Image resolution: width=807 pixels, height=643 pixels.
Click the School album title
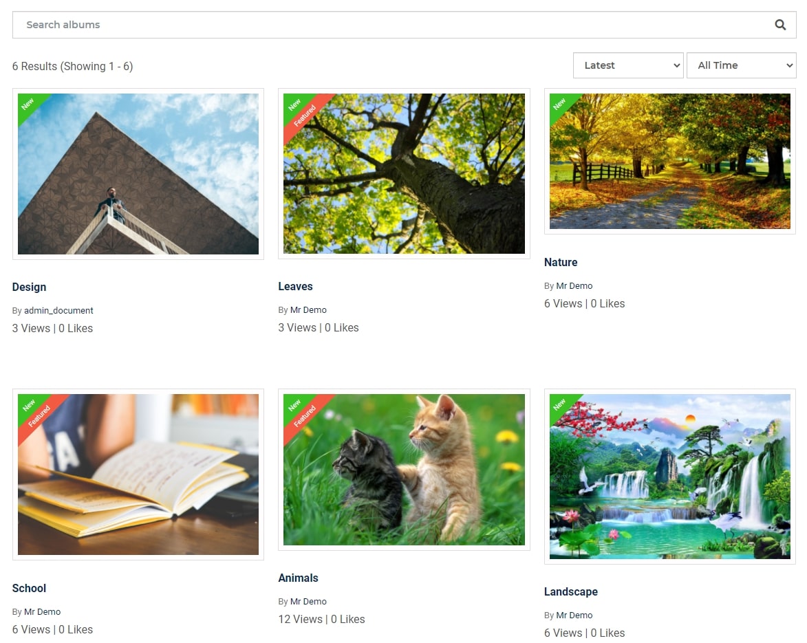point(30,589)
